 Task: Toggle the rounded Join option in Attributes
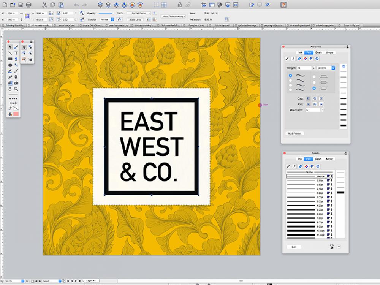point(315,104)
